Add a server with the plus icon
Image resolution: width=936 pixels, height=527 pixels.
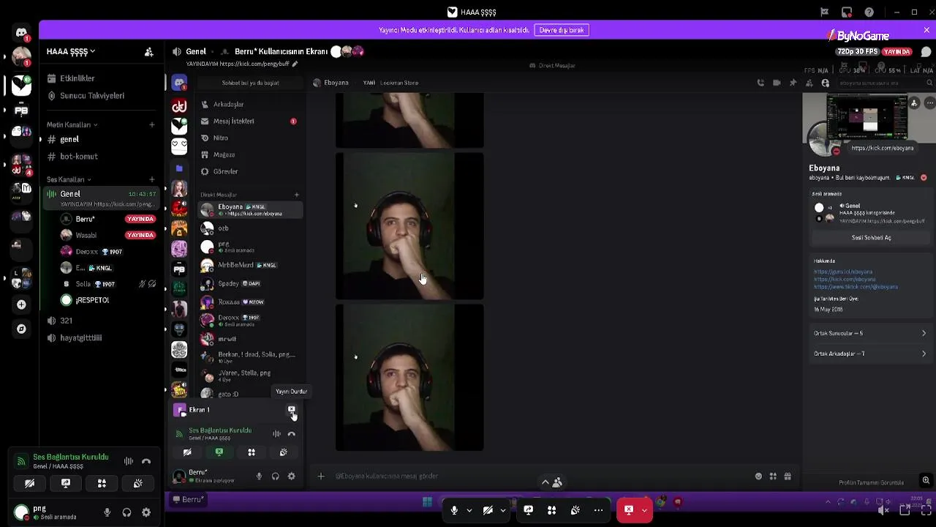[21, 304]
